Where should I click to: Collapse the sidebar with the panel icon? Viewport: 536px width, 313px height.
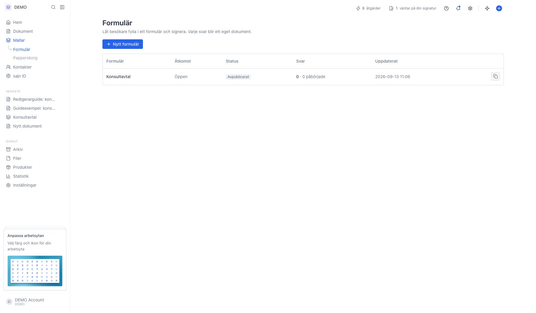click(x=62, y=7)
